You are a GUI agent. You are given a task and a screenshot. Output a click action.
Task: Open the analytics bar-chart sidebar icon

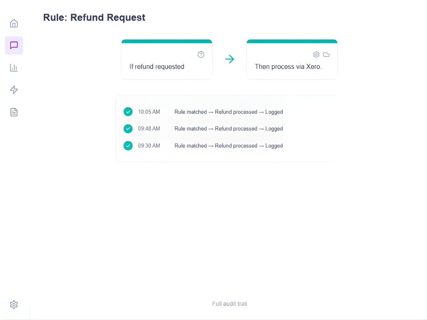tap(14, 68)
